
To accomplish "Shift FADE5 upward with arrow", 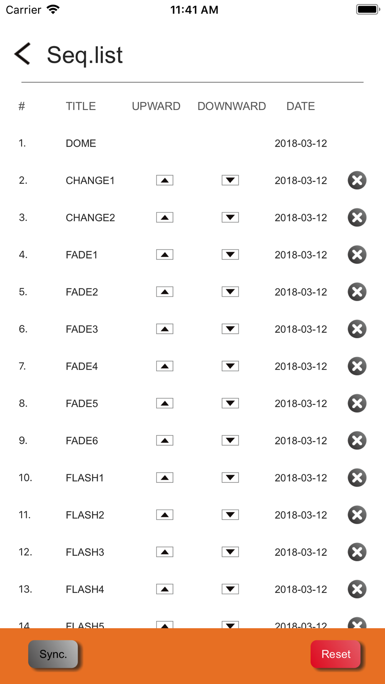I will click(x=165, y=404).
